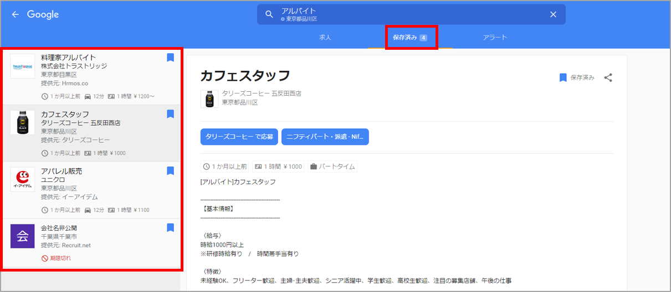
Task: Click 千葉県千葉市 location text
Action: pyautogui.click(x=59, y=237)
